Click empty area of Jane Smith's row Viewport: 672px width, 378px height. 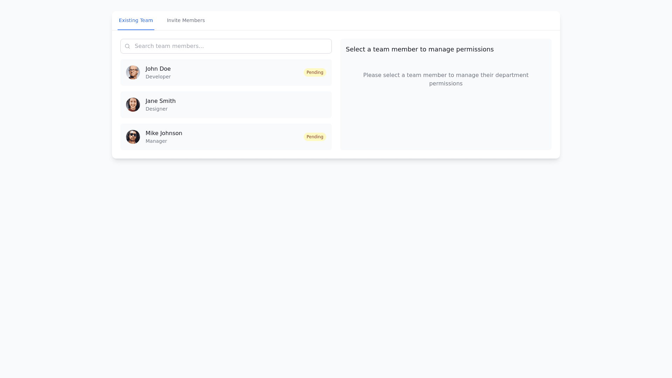[252, 105]
